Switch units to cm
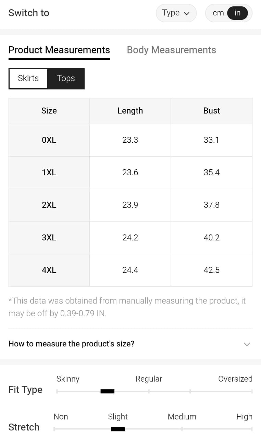 218,13
